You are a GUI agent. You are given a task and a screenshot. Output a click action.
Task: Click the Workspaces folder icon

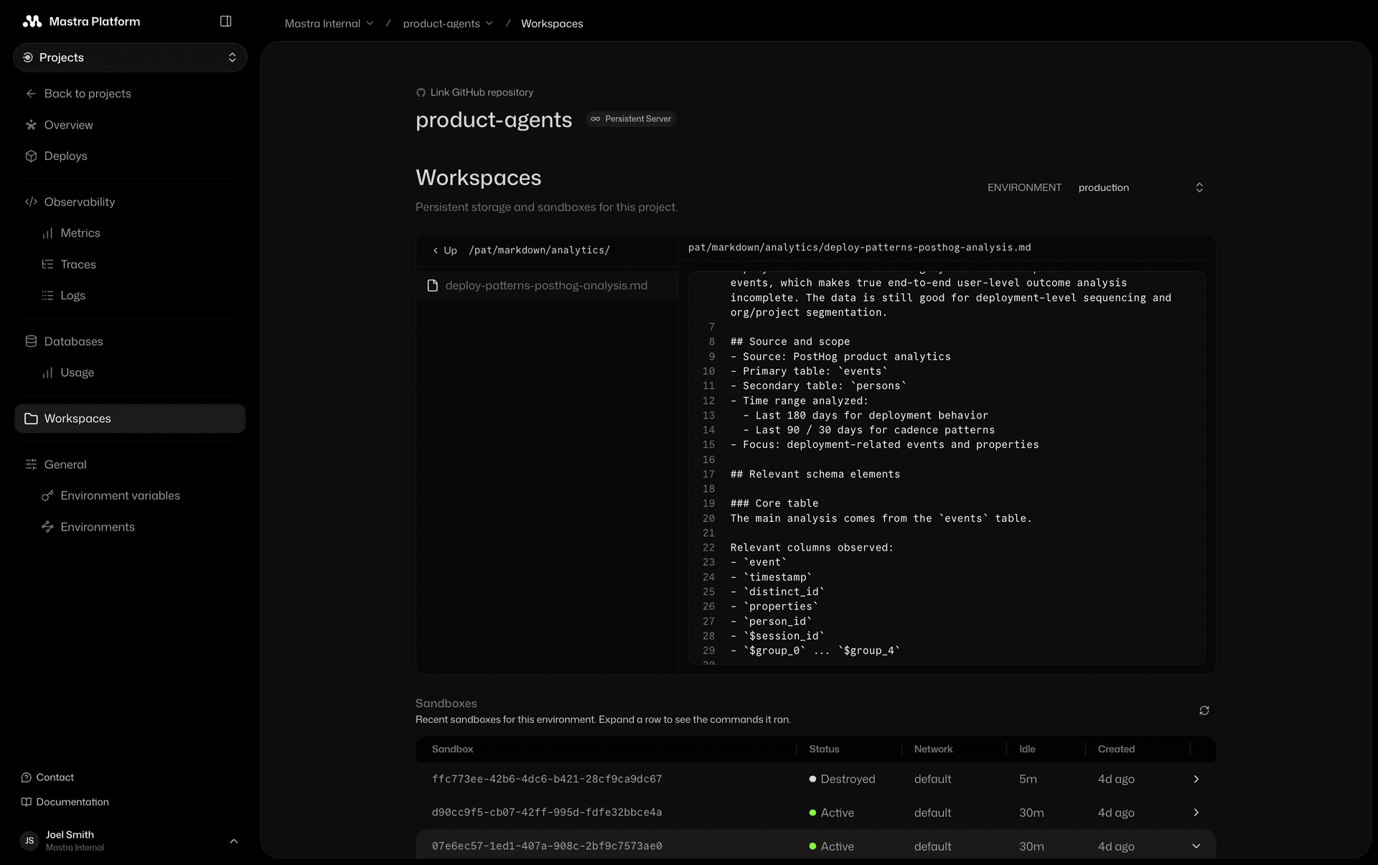pyautogui.click(x=31, y=419)
